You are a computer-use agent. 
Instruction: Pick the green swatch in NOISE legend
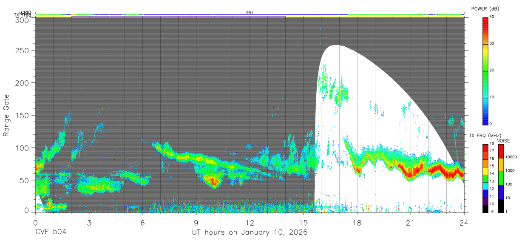pos(501,179)
